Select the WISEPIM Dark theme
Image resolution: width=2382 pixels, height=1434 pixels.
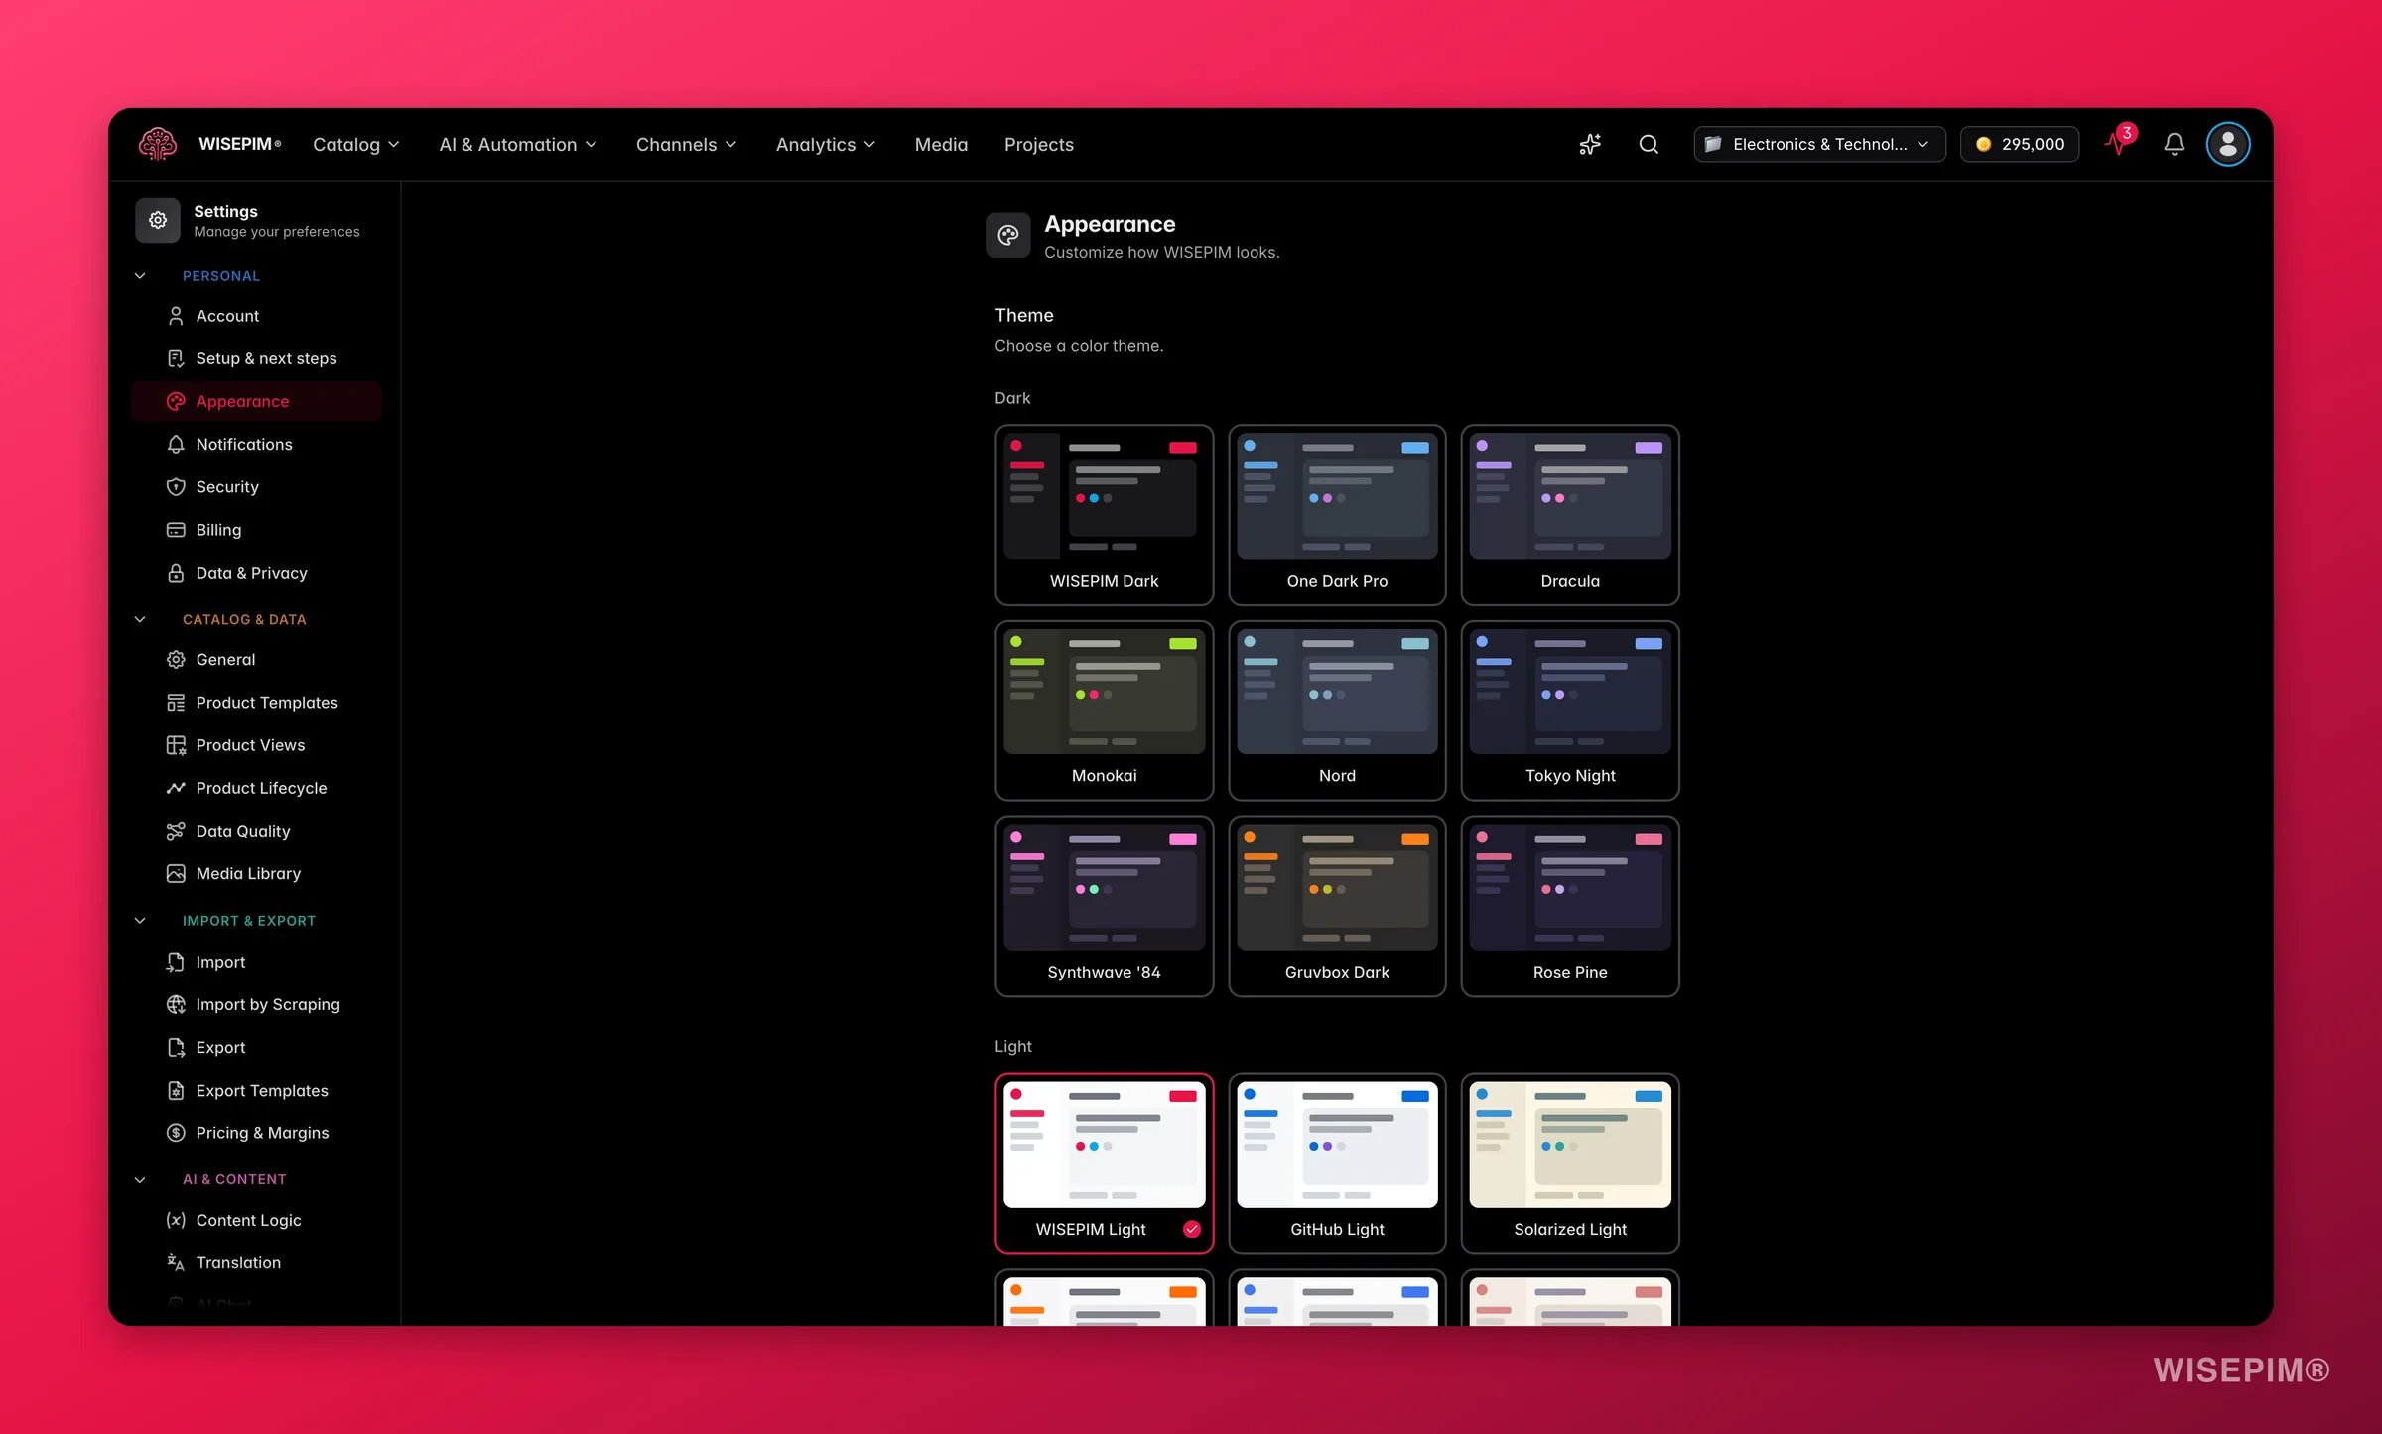pyautogui.click(x=1104, y=515)
